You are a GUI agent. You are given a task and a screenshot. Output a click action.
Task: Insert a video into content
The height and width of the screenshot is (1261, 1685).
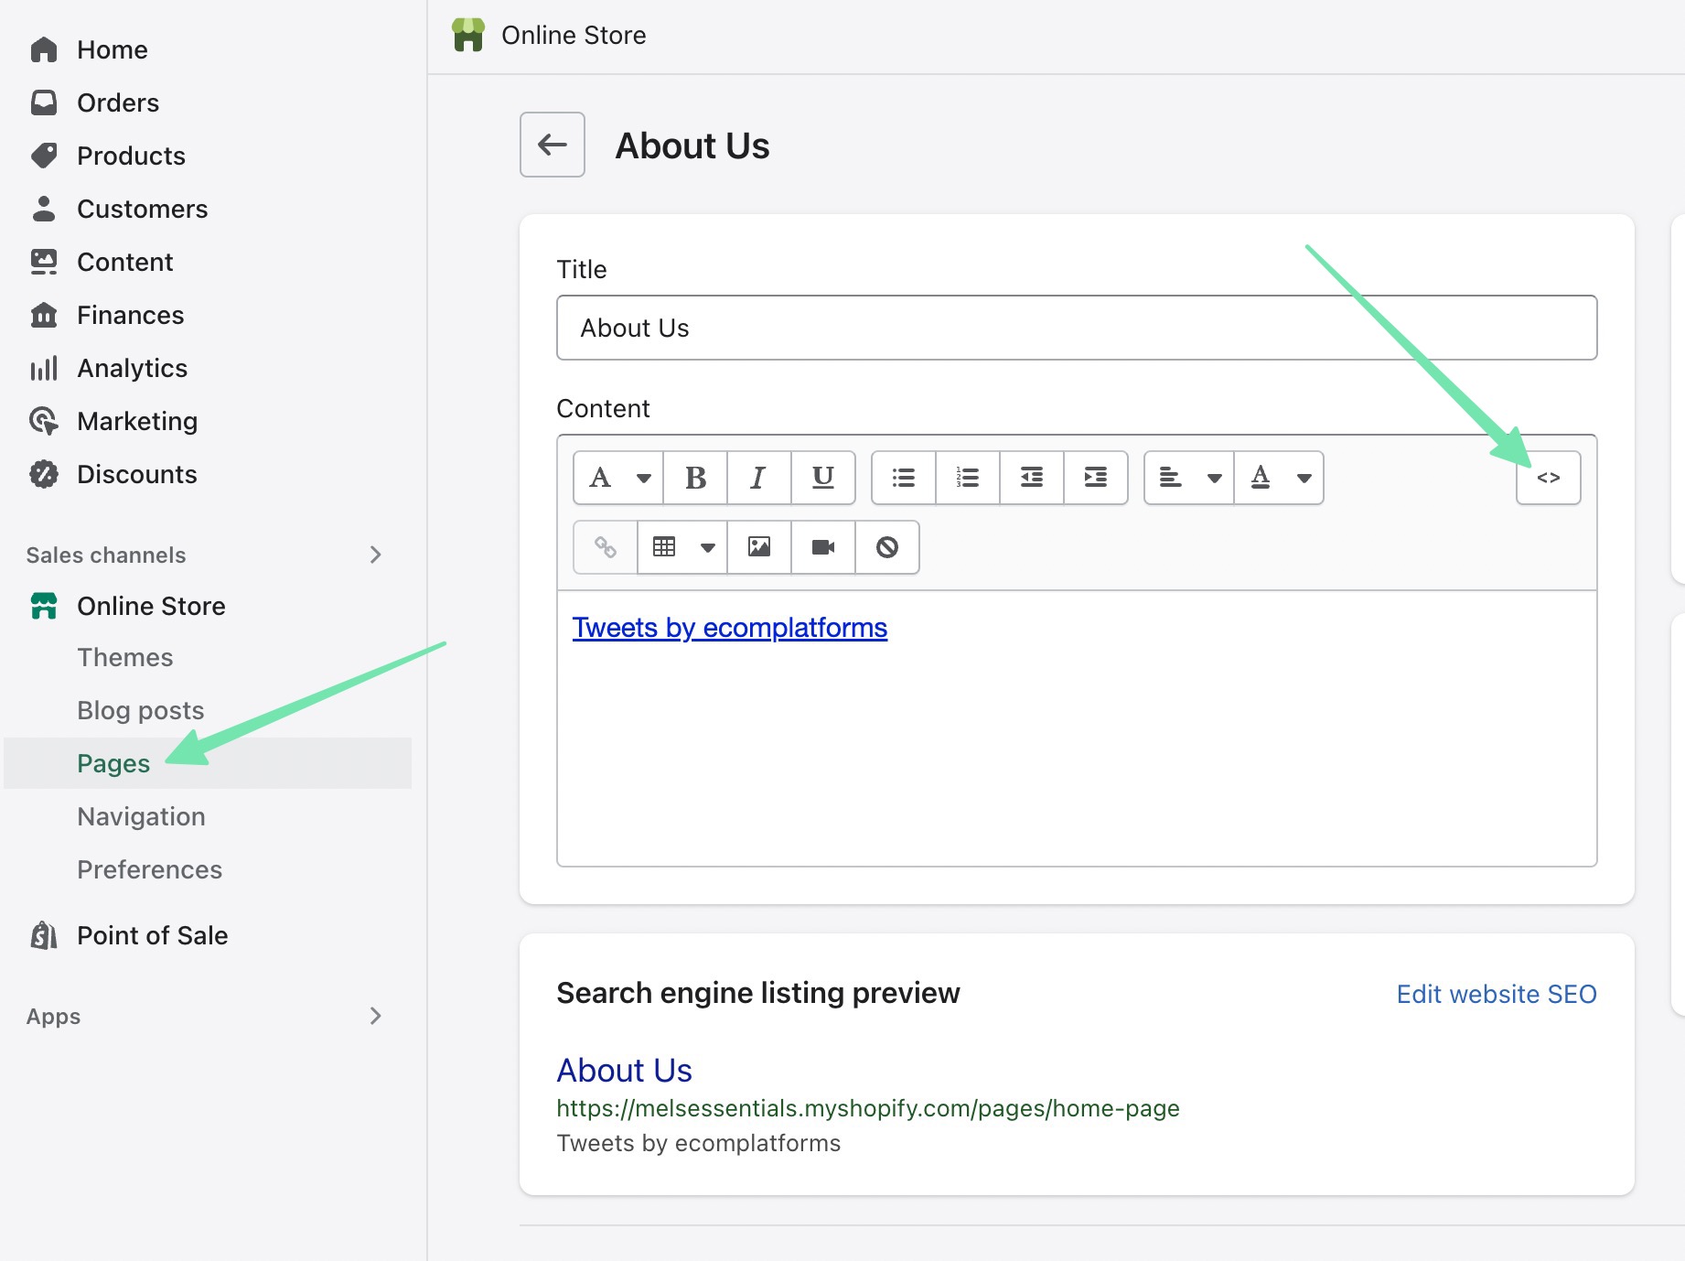click(x=822, y=547)
